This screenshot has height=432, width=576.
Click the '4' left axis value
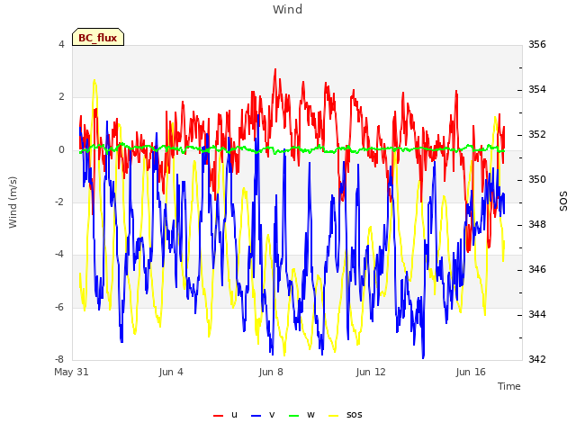[61, 44]
